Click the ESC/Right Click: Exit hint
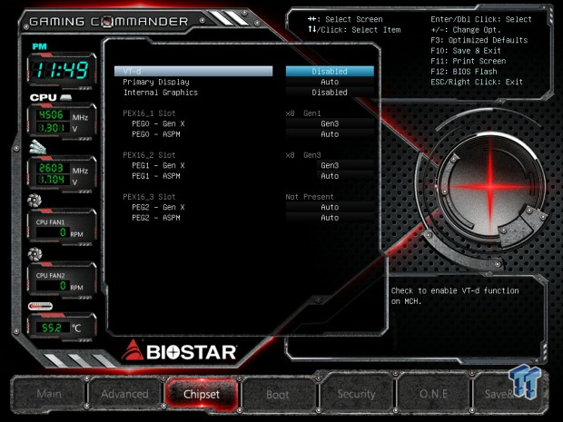Screen dimensions: 563x422 click(x=477, y=82)
